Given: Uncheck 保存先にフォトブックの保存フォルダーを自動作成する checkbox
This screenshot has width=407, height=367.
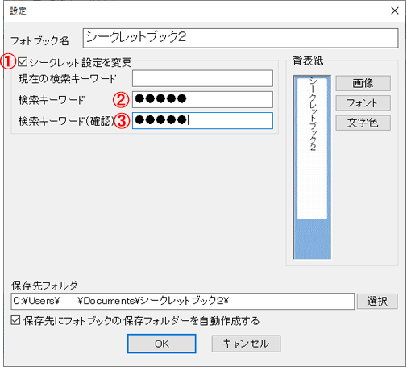Looking at the screenshot, I should [x=15, y=320].
